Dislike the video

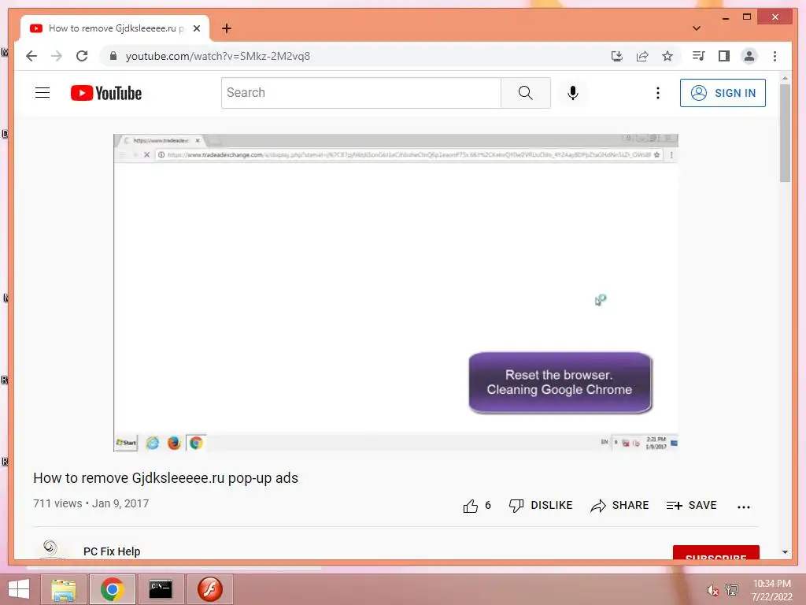540,505
